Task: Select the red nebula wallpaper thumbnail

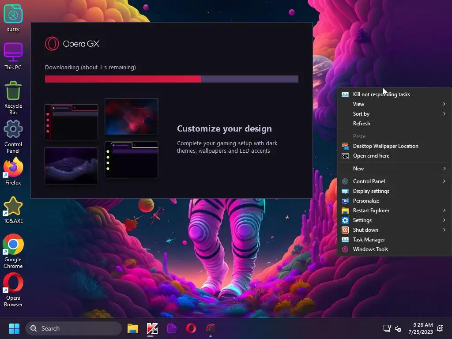Action: (x=132, y=117)
